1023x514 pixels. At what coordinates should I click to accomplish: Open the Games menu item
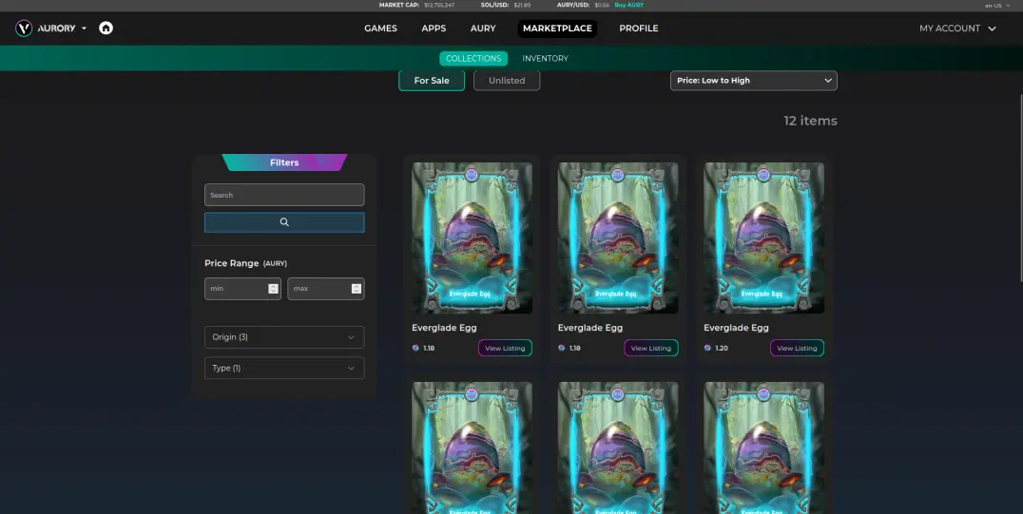[x=380, y=29]
